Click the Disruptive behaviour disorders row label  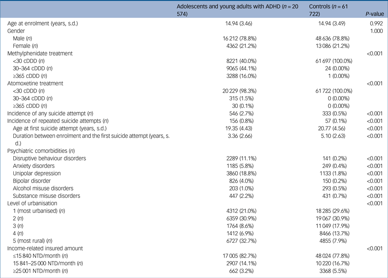49,158
